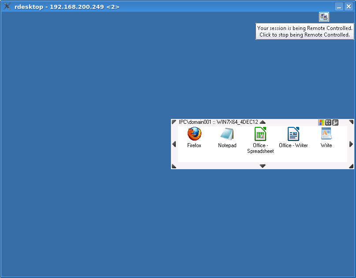Click the IPC\domain001 panel title text
Image resolution: width=356 pixels, height=278 pixels.
coord(218,122)
